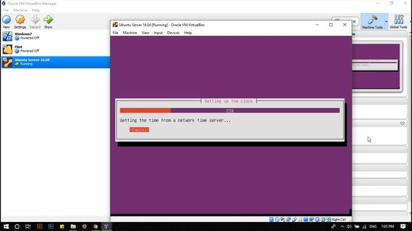Click the volume speaker tray icon

click(349, 227)
